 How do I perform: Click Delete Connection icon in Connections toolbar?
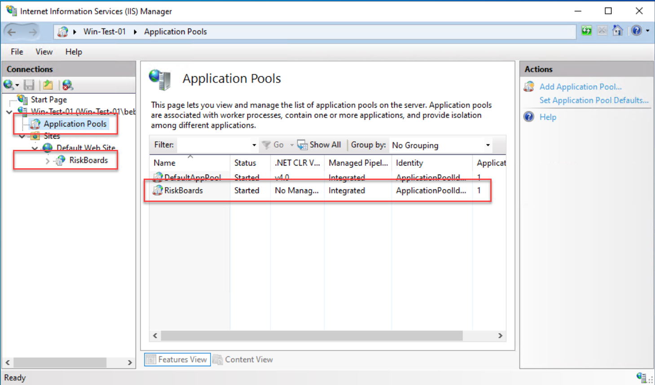[67, 85]
